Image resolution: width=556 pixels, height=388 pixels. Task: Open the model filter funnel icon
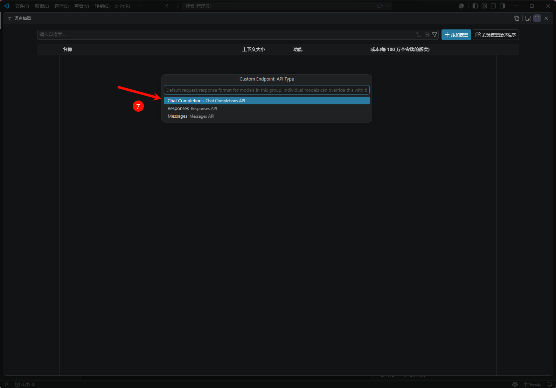click(435, 34)
